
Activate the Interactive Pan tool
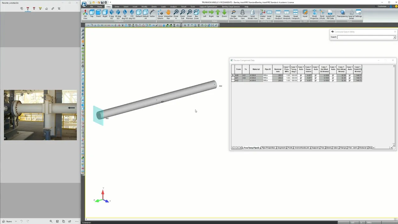[x=168, y=14]
